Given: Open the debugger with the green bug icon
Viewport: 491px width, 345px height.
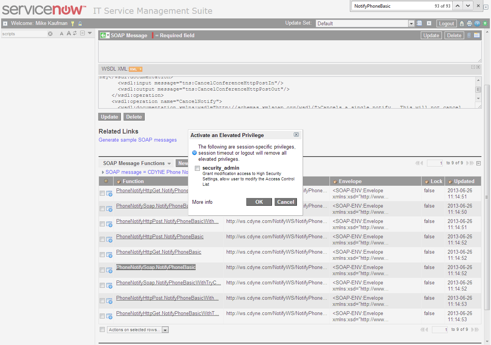Looking at the screenshot, I should pyautogui.click(x=484, y=24).
